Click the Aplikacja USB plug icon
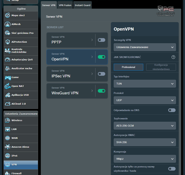This screenshot has height=175, width=185. 8,95
